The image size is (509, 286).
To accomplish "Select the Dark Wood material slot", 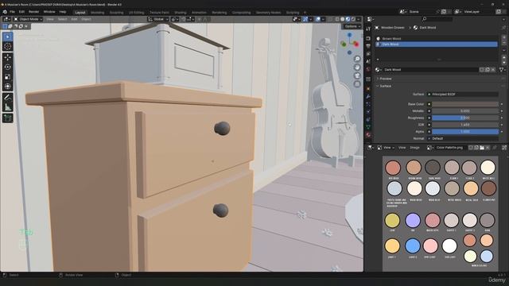I will 437,44.
